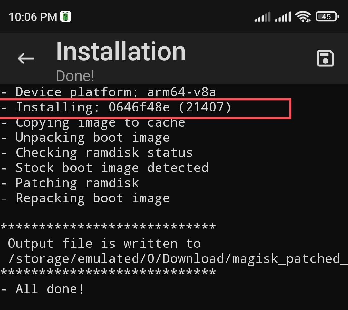
Task: Tap the battery indicator showing 45 percent
Action: pyautogui.click(x=326, y=16)
